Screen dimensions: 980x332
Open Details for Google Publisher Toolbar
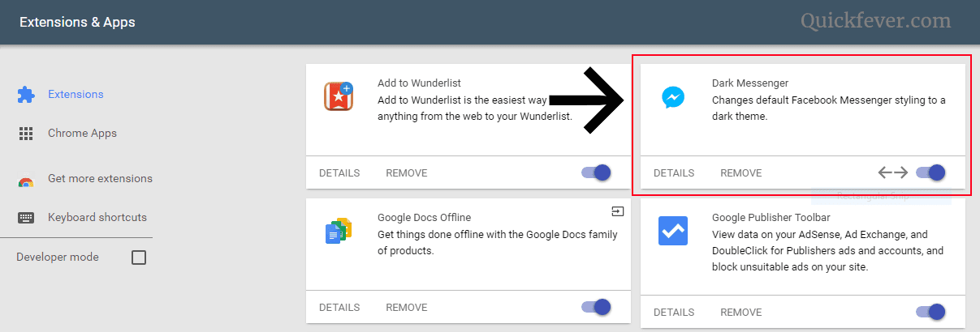tap(674, 312)
